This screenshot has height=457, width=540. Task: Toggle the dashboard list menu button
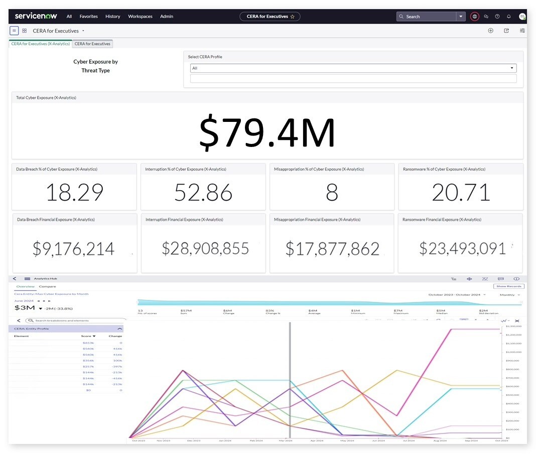14,31
